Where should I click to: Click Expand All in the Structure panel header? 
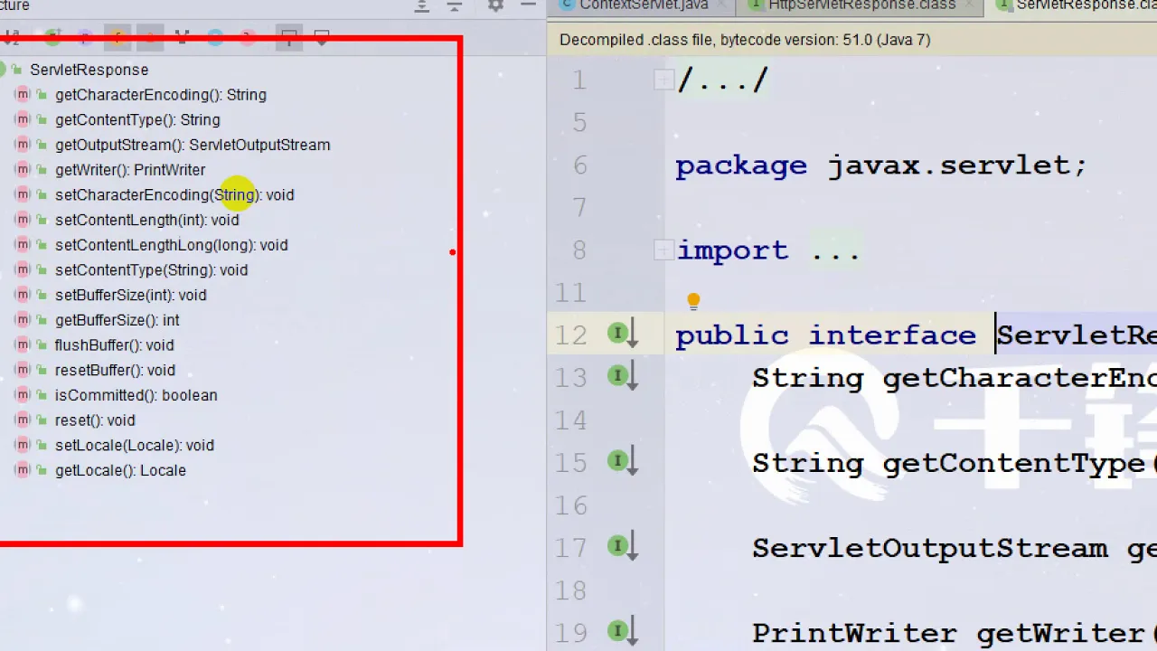[422, 5]
